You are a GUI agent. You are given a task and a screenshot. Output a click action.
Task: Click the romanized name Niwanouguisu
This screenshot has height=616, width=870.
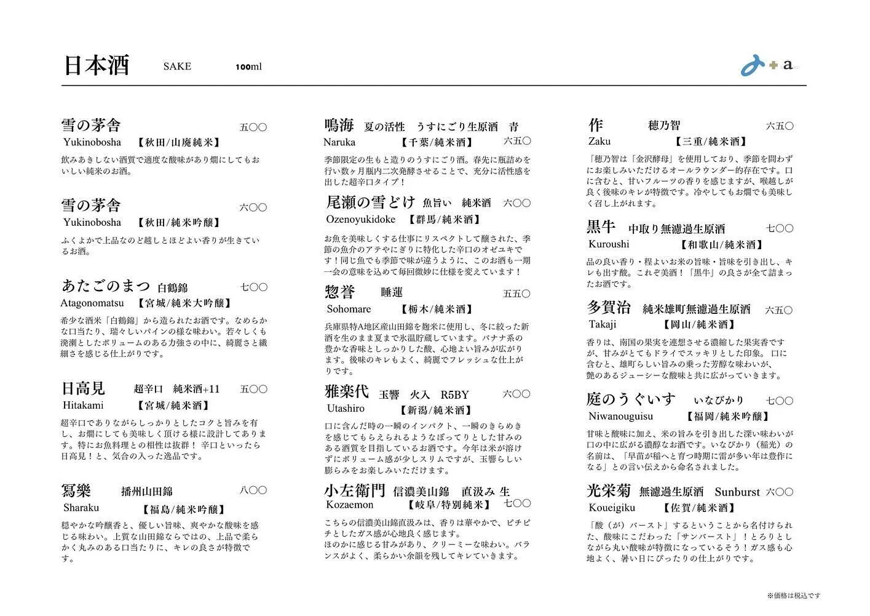click(x=621, y=416)
